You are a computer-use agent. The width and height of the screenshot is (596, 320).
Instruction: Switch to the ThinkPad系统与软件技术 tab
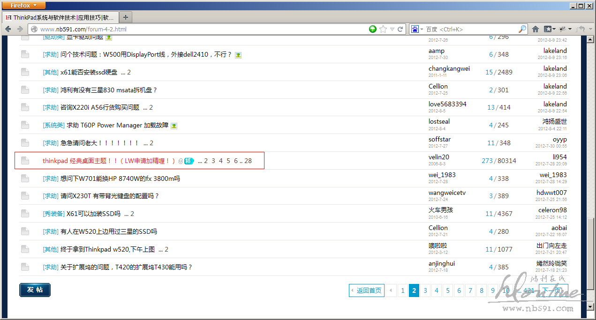coord(60,17)
